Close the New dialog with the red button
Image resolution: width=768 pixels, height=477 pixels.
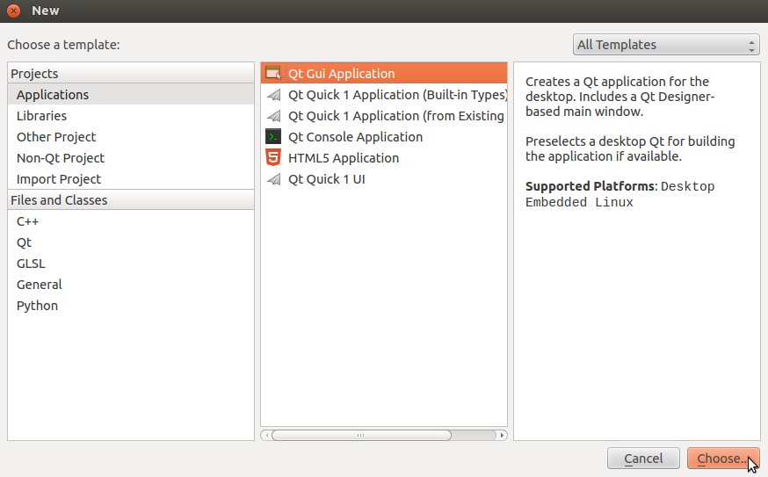click(x=14, y=11)
